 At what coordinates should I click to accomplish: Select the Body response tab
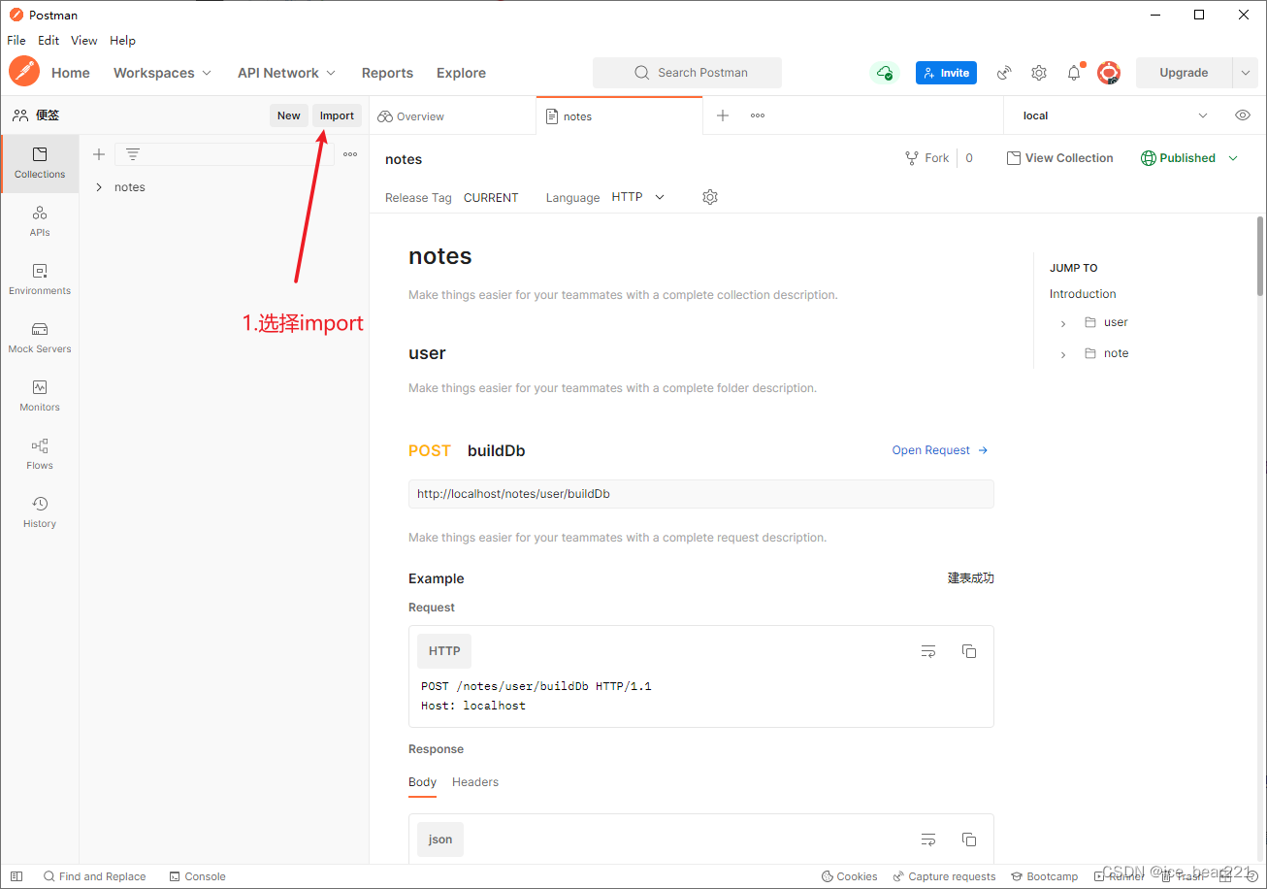(x=422, y=782)
